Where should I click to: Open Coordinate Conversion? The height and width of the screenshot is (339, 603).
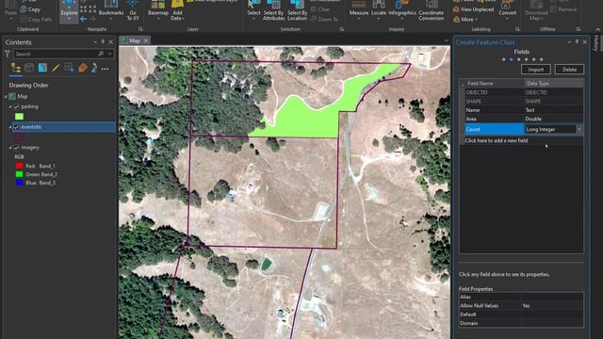(432, 10)
